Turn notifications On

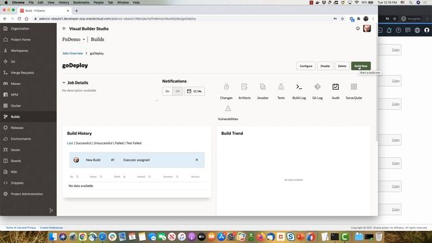(x=167, y=91)
